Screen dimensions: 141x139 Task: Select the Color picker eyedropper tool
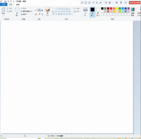pos(39,14)
